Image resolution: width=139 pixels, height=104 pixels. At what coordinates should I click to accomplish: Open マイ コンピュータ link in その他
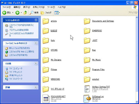[16, 69]
